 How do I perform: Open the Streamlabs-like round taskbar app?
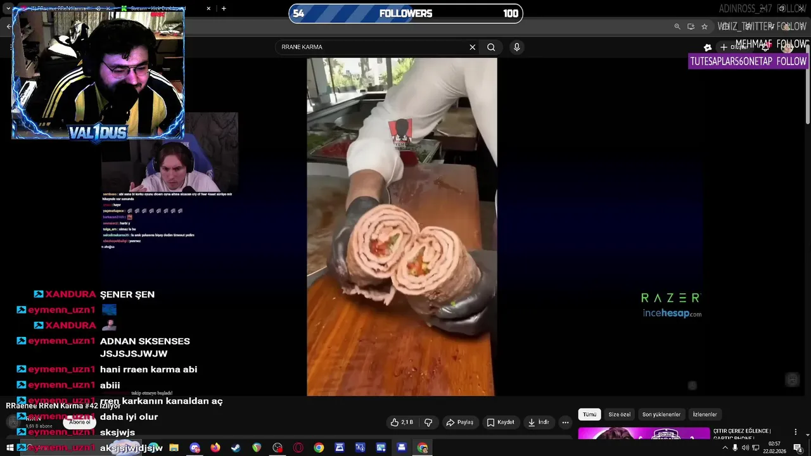[x=278, y=448]
